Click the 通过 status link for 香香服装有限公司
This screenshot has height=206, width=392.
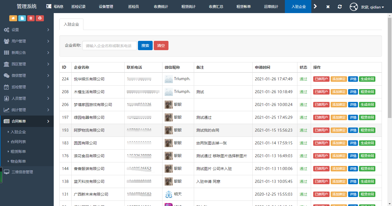click(x=303, y=169)
